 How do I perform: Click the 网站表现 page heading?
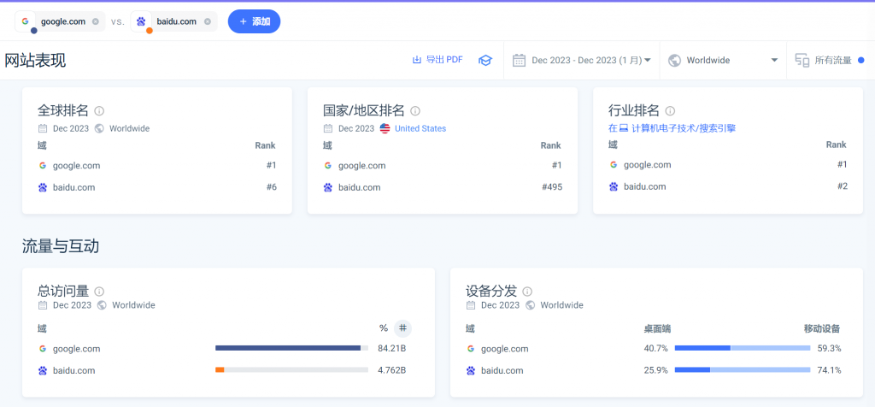35,61
